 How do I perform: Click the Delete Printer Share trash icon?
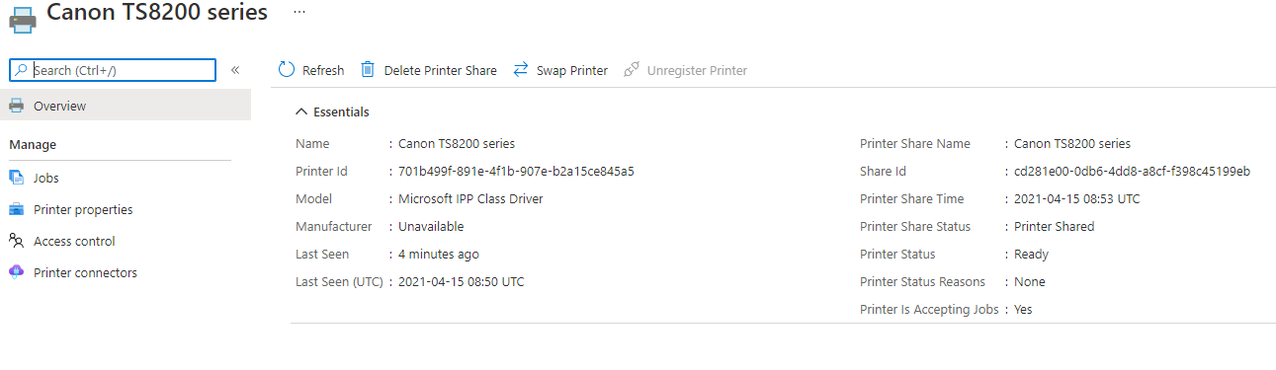pos(368,70)
